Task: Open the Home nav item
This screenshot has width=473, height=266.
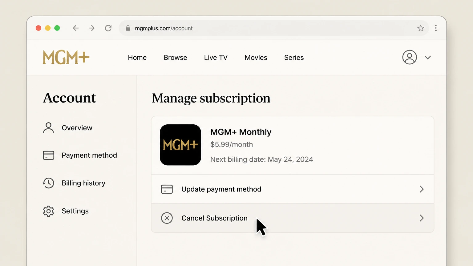Action: [137, 58]
